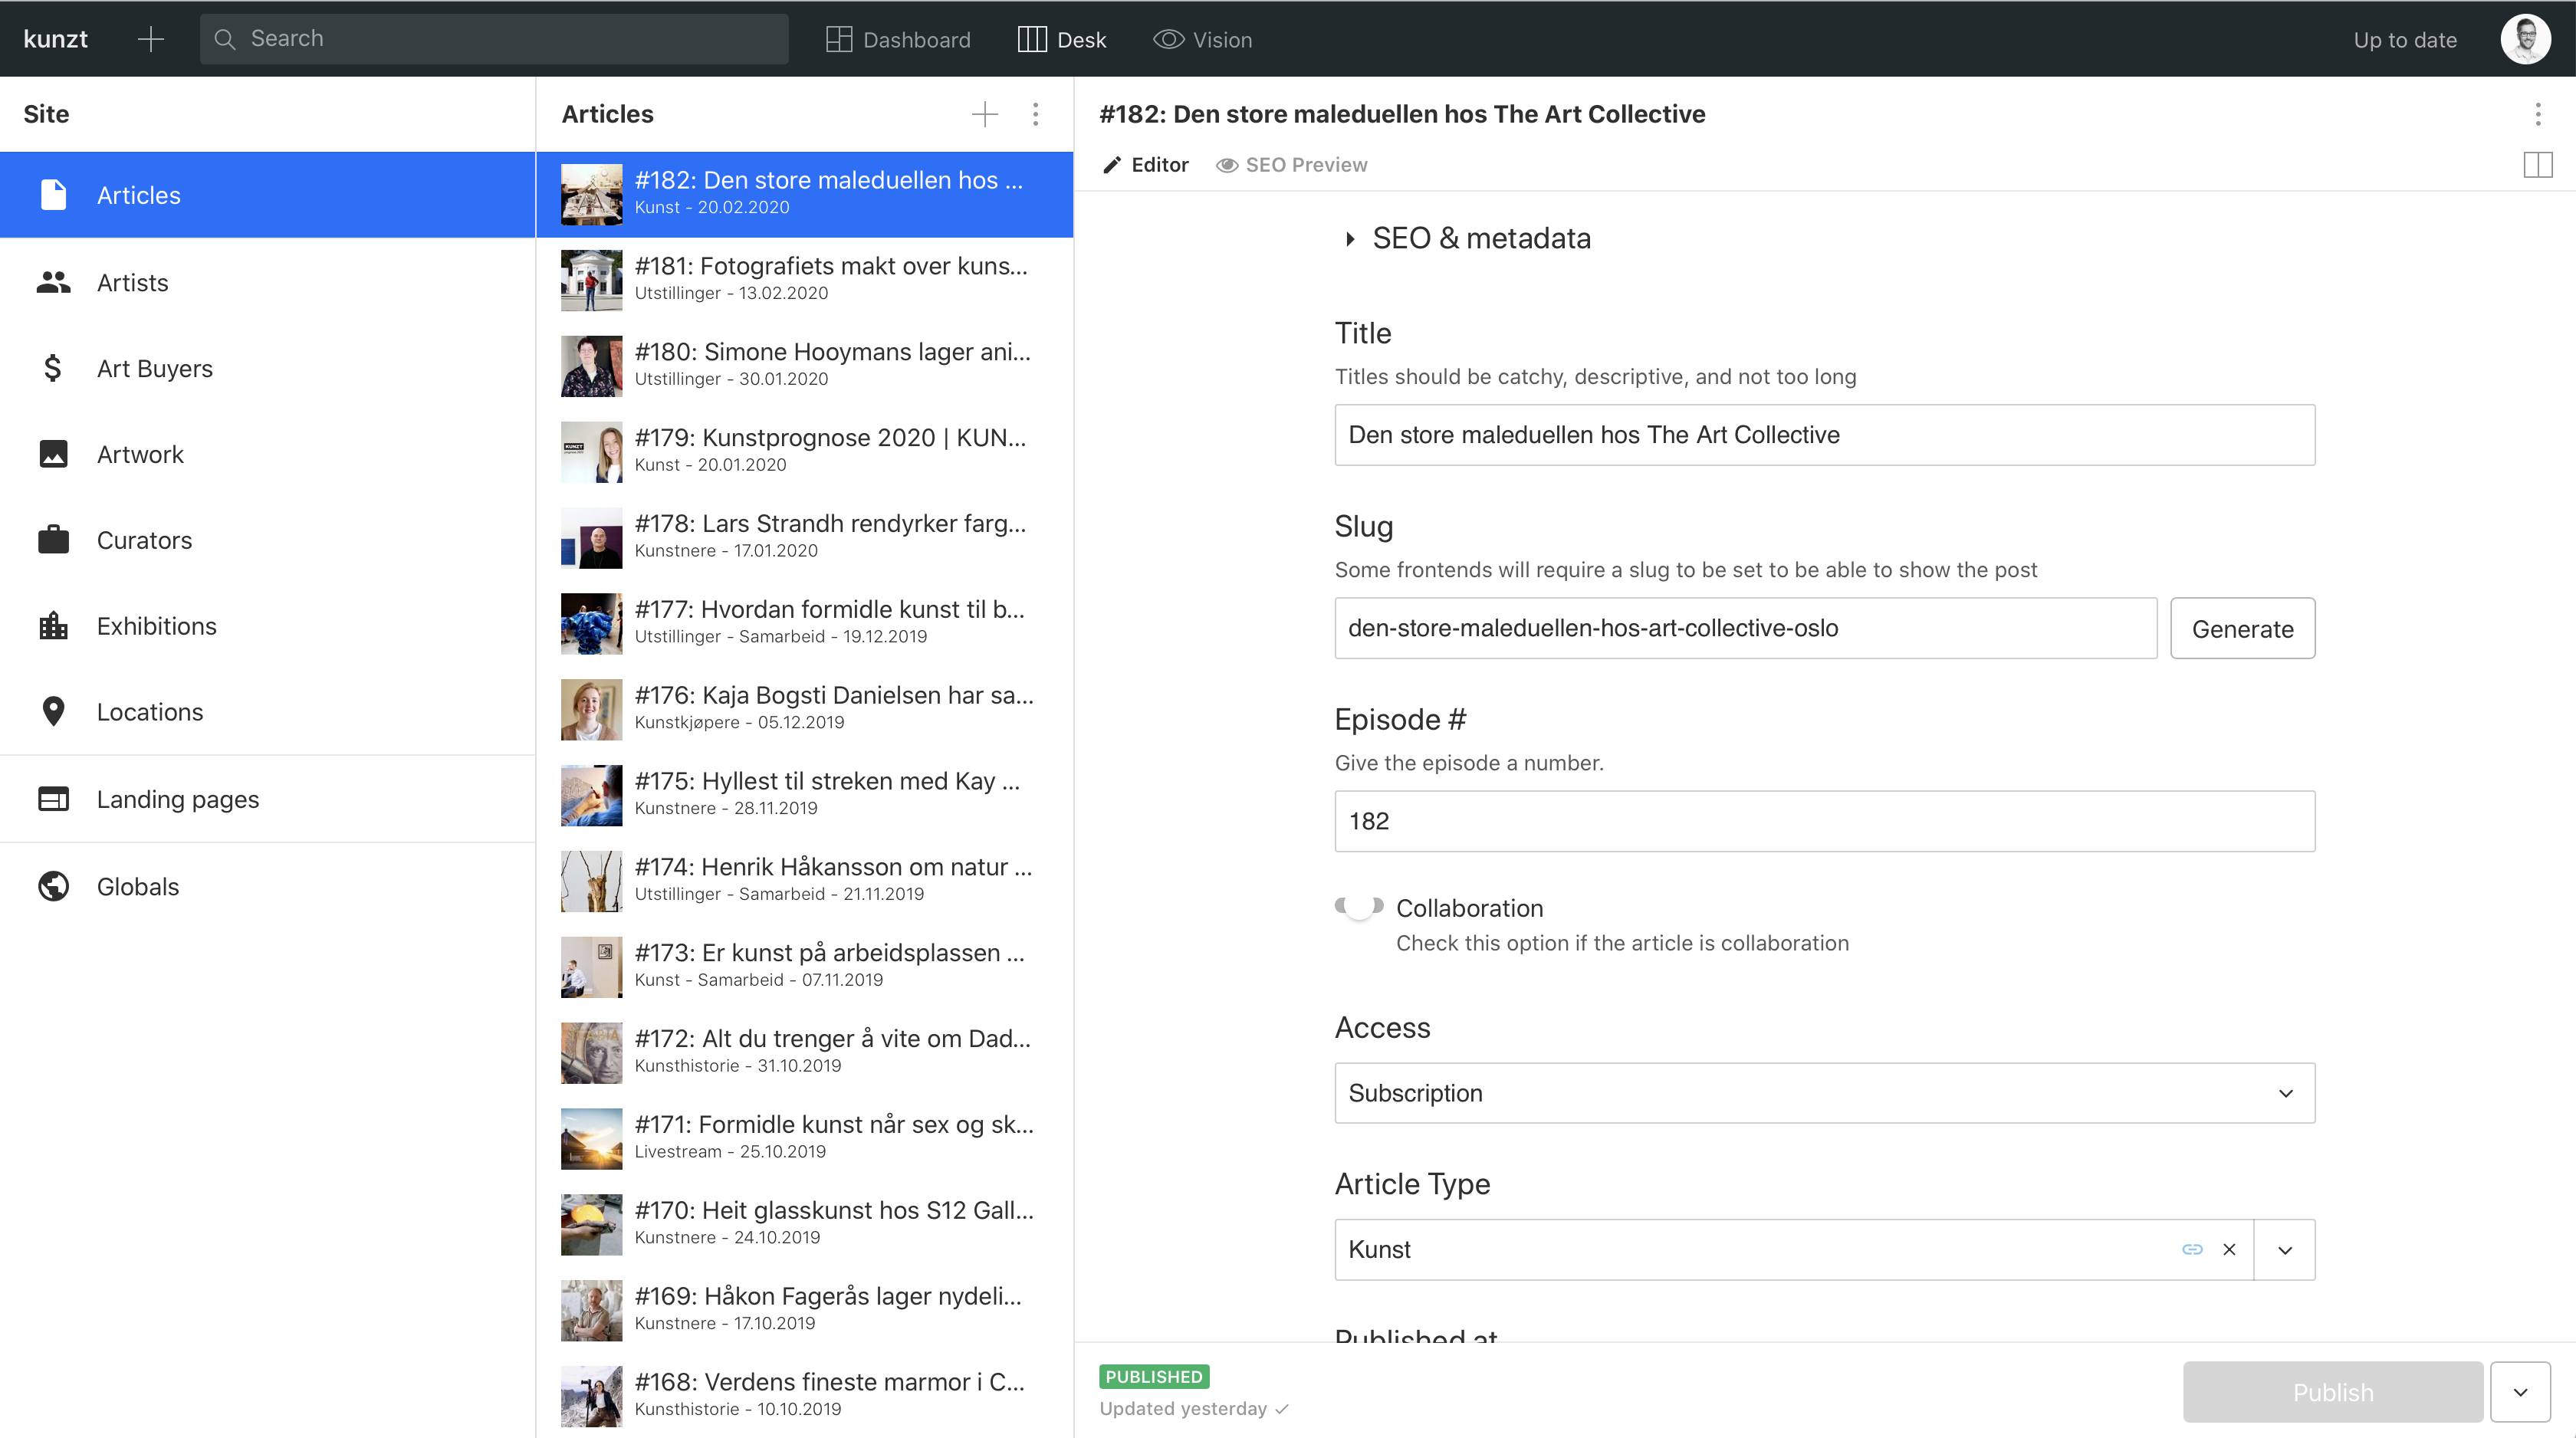
Task: Open the Vision tool
Action: coord(1202,39)
